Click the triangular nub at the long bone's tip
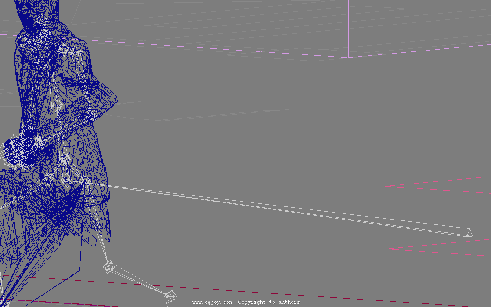Screen dimensions: 491x307 (469, 233)
